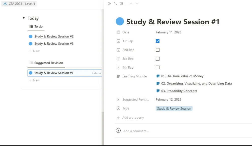Click the Date property calendar icon

[x=118, y=32]
